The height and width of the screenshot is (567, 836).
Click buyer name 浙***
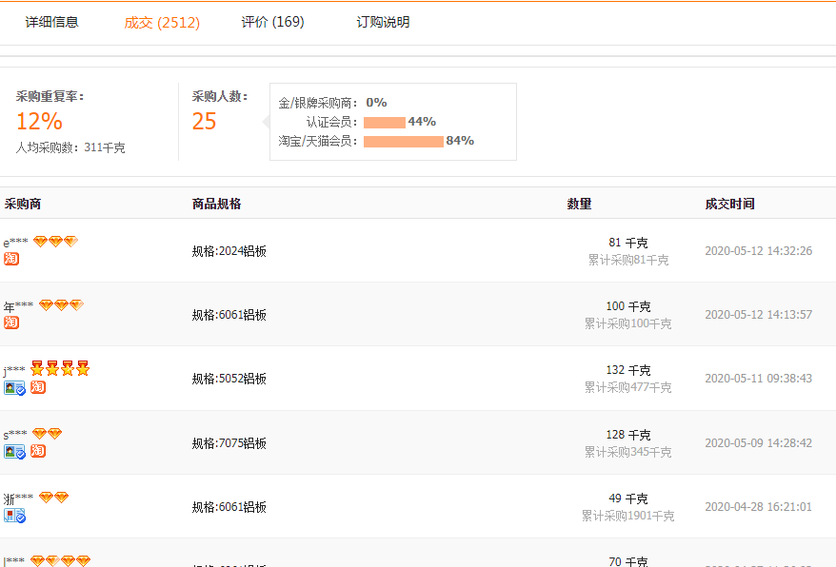coord(18,499)
